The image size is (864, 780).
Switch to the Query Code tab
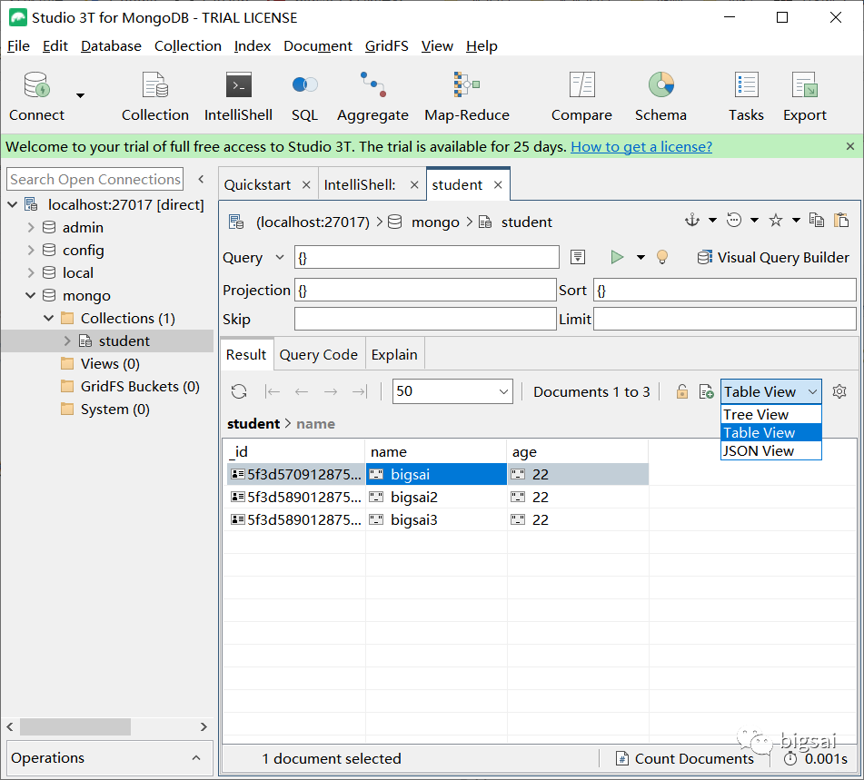coord(318,355)
